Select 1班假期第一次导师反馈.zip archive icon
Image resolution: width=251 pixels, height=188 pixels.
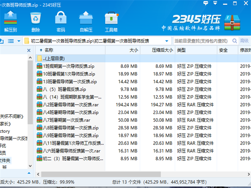[39, 66]
